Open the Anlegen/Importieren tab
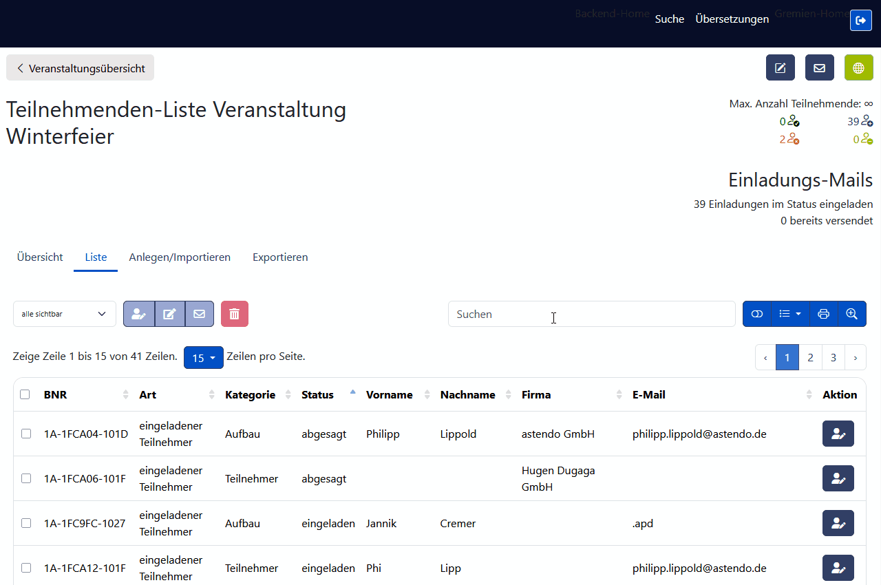 coord(180,257)
